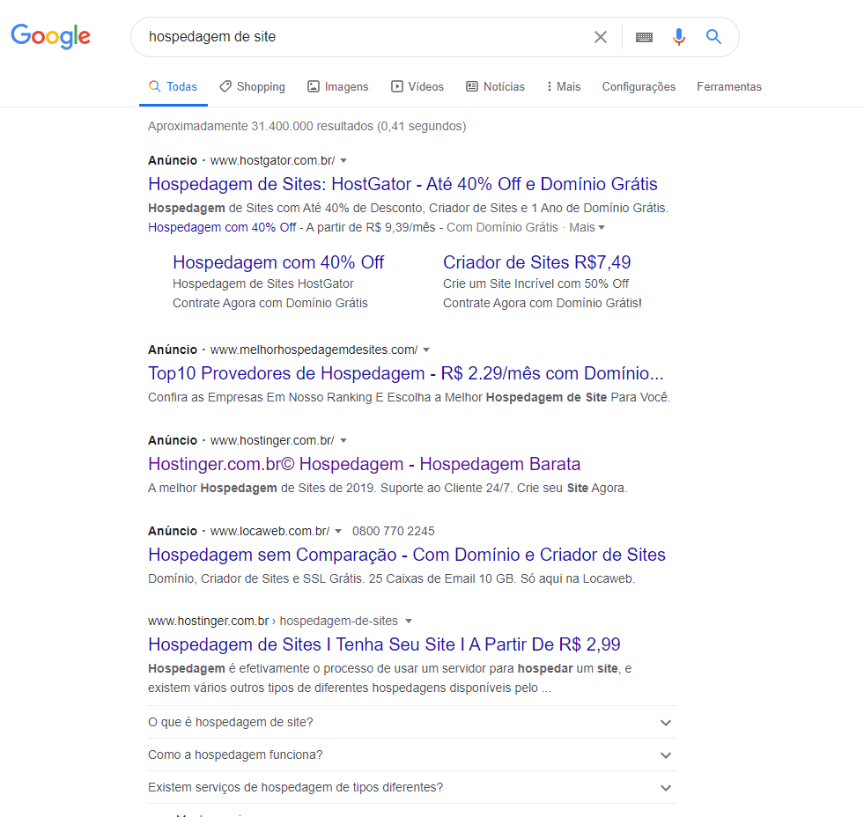Expand dropdown arrow next to www.hostgator.com.br/
Image resolution: width=864 pixels, height=817 pixels.
pyautogui.click(x=343, y=161)
